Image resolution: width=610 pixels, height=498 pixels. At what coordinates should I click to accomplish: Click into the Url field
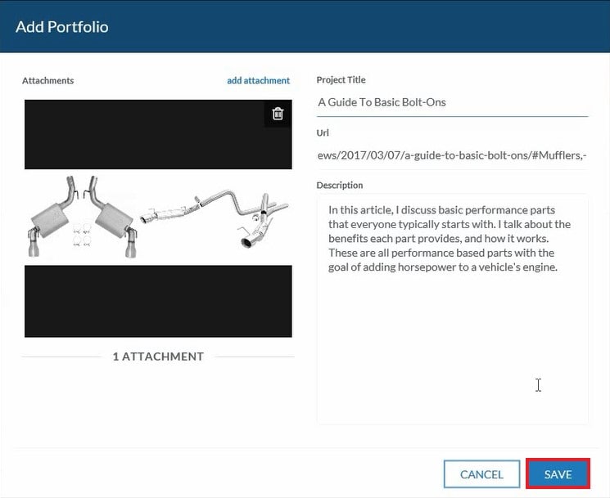[452, 155]
